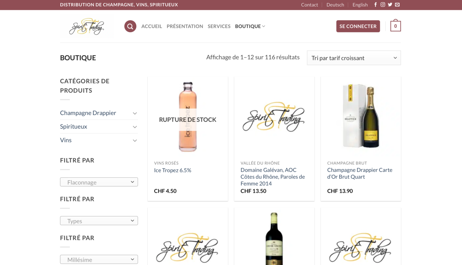Open the Millésime filter dropdown

click(99, 260)
